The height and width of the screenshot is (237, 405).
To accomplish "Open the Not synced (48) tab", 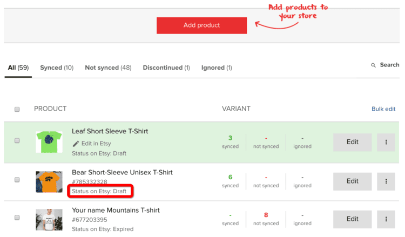I will pos(108,68).
